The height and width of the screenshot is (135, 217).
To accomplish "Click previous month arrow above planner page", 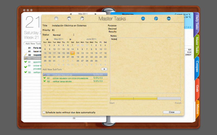I will pyautogui.click(x=71, y=14).
